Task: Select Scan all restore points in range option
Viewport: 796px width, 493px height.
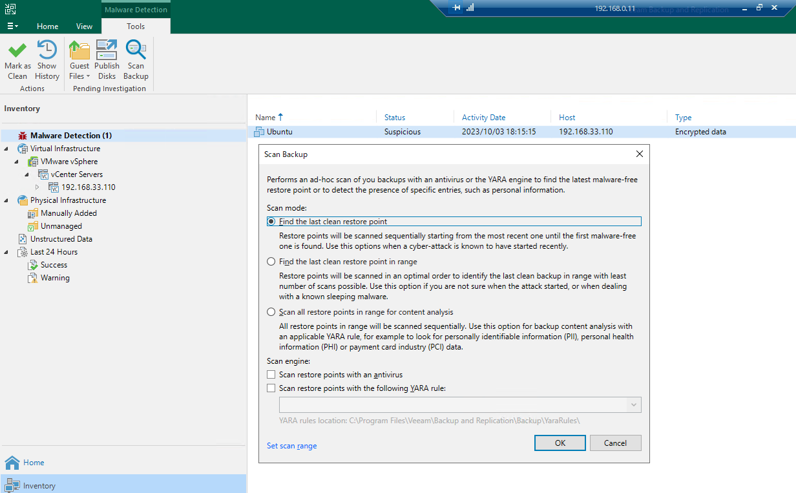Action: [271, 312]
